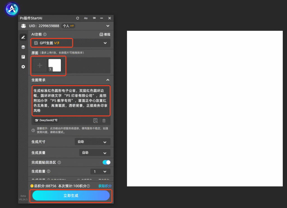
Task: Click the prompt template icon
Action: (x=96, y=121)
